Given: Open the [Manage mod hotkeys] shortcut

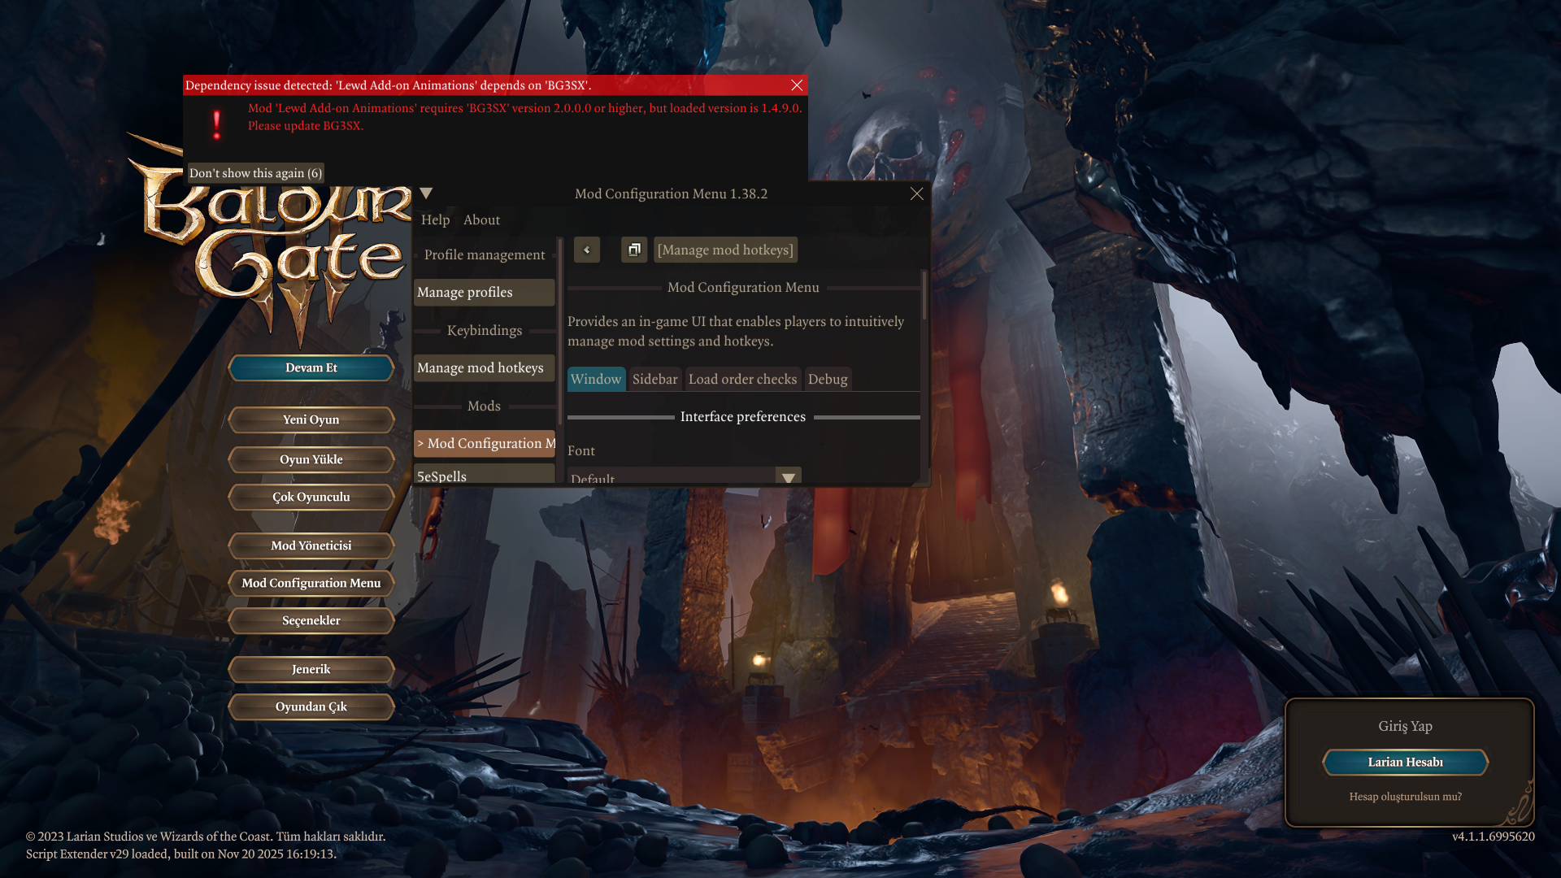Looking at the screenshot, I should click(x=725, y=250).
